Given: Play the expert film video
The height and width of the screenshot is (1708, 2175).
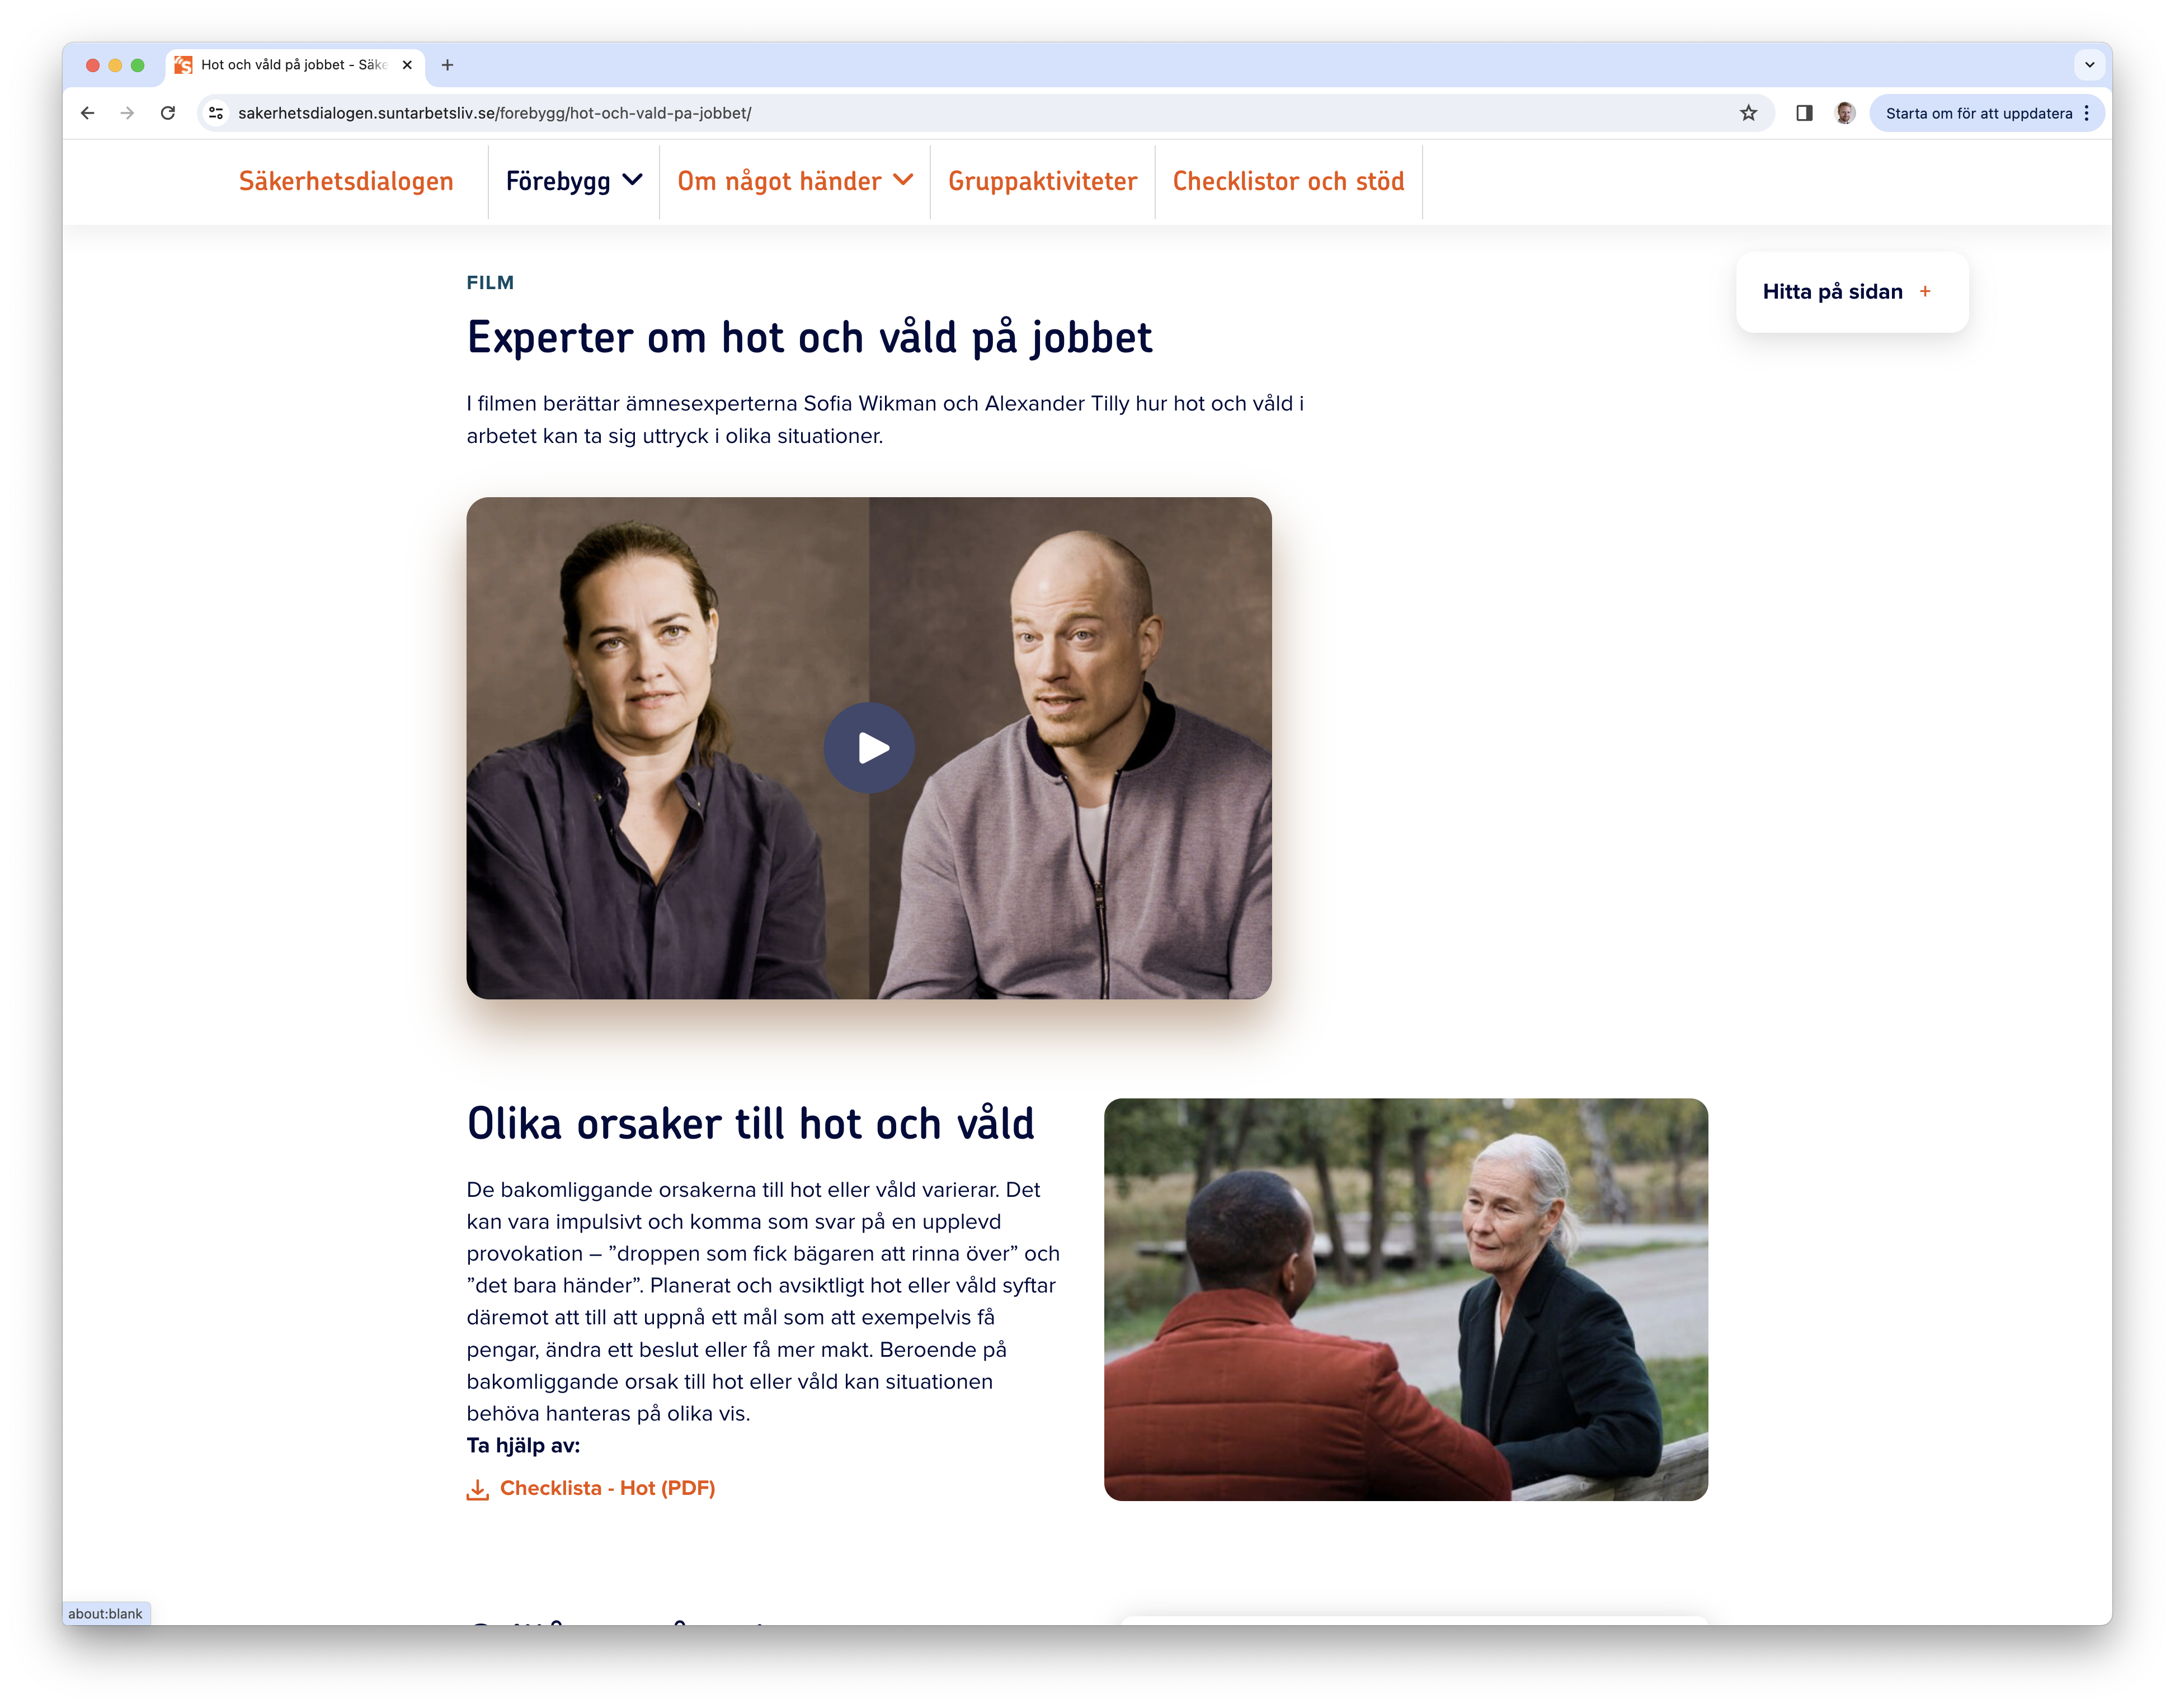Looking at the screenshot, I should 868,748.
